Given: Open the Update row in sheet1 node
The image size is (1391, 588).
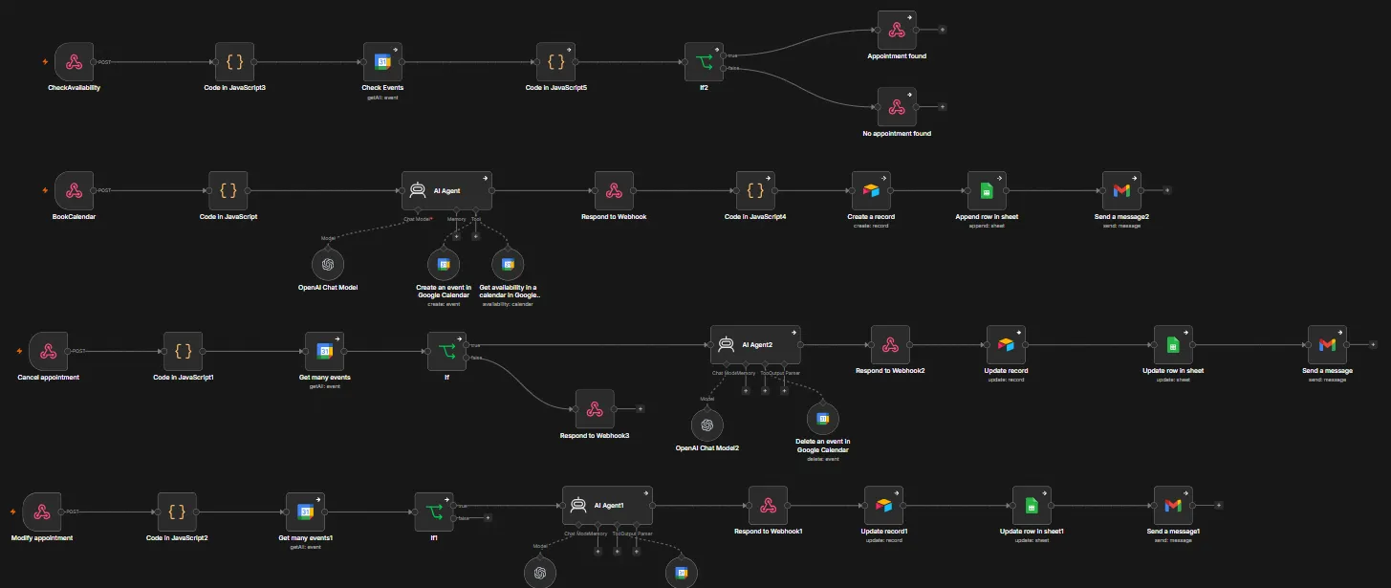Looking at the screenshot, I should [x=1032, y=506].
